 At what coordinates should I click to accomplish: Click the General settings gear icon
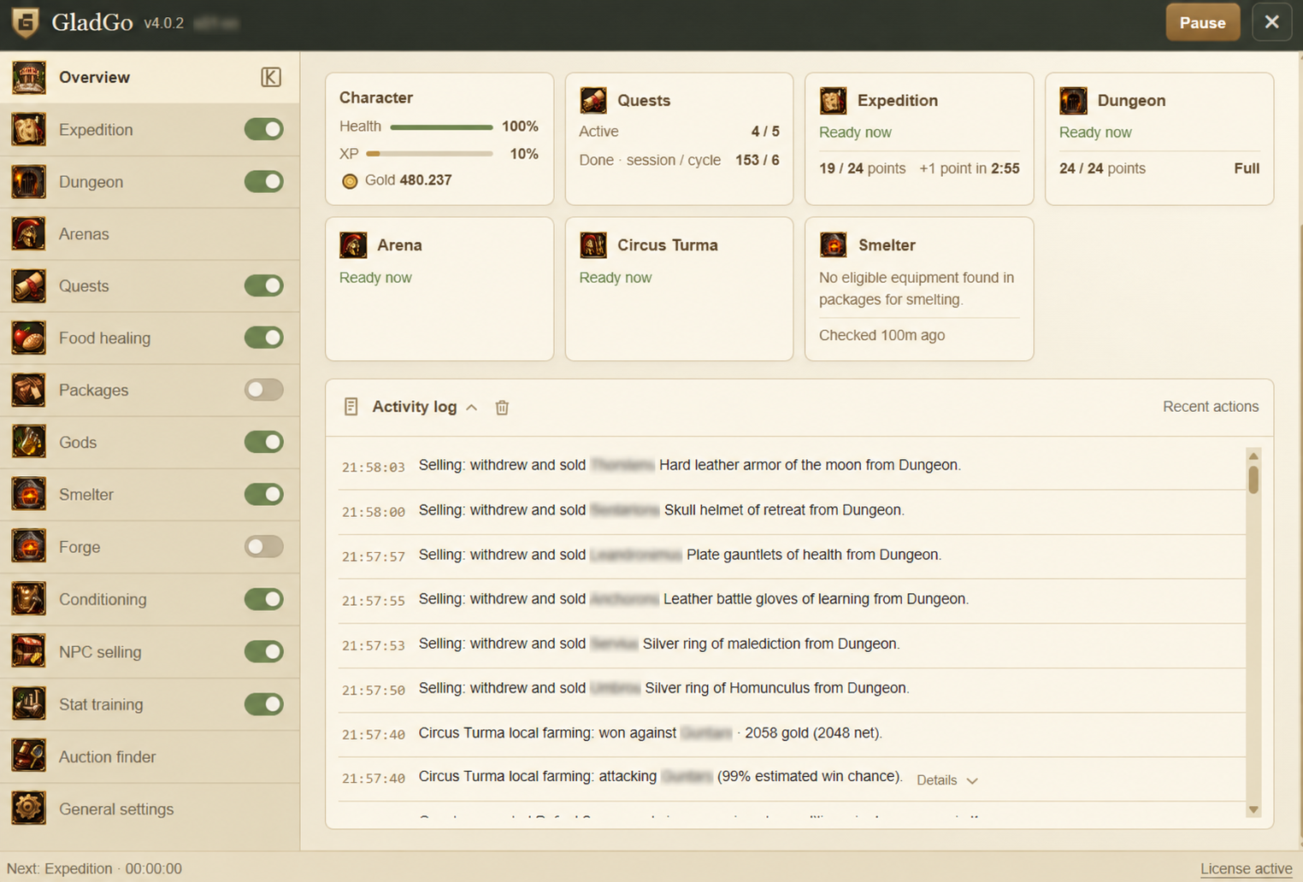(x=28, y=808)
